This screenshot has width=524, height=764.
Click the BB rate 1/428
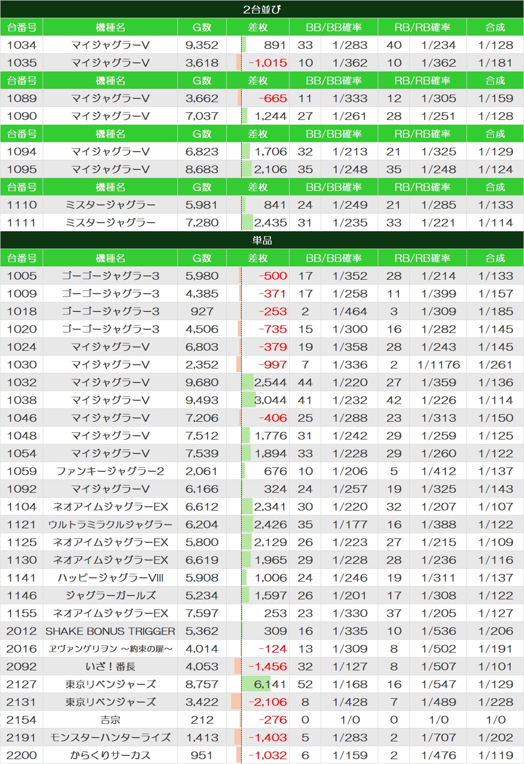tap(350, 702)
